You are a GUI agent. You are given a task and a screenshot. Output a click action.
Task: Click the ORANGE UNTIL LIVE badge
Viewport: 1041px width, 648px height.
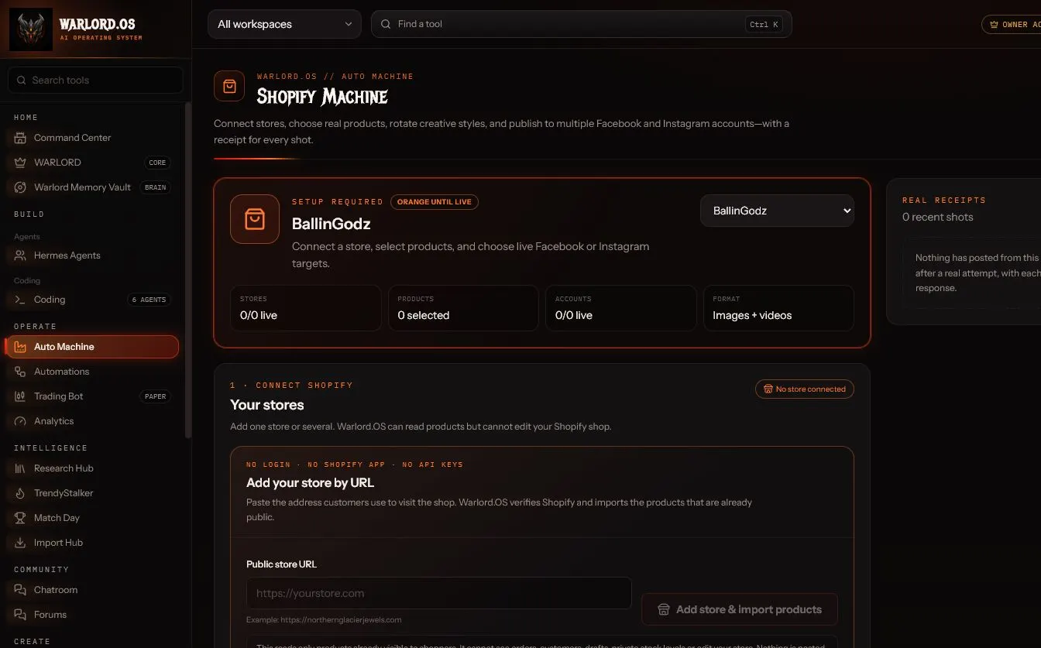[x=435, y=202]
